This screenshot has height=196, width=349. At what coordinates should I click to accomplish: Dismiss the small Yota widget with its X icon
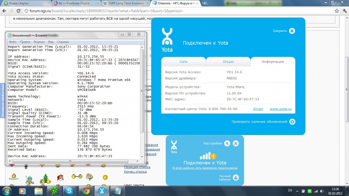[236, 144]
